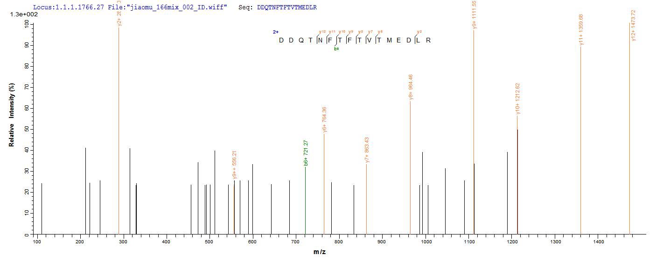
Task: Select the Seq DDQTNFTFTVTMEDLR header text
Action: (277, 7)
